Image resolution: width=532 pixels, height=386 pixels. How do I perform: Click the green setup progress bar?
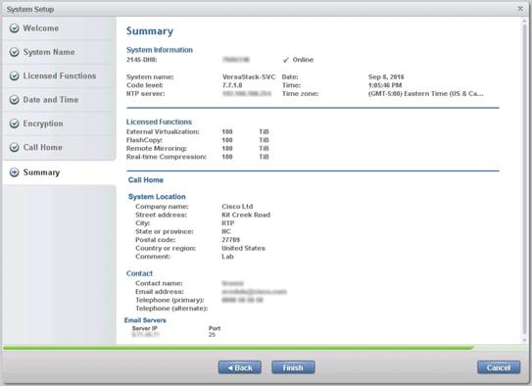[238, 348]
